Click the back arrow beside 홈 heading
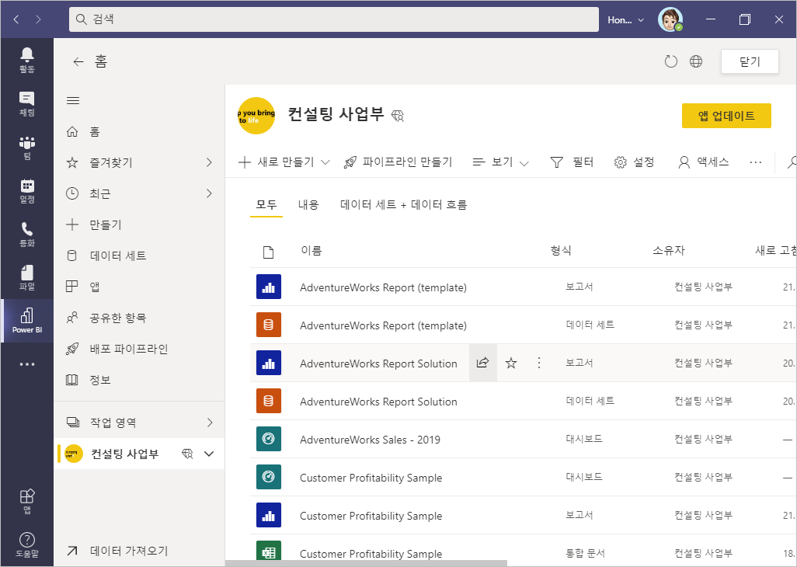 pyautogui.click(x=78, y=62)
